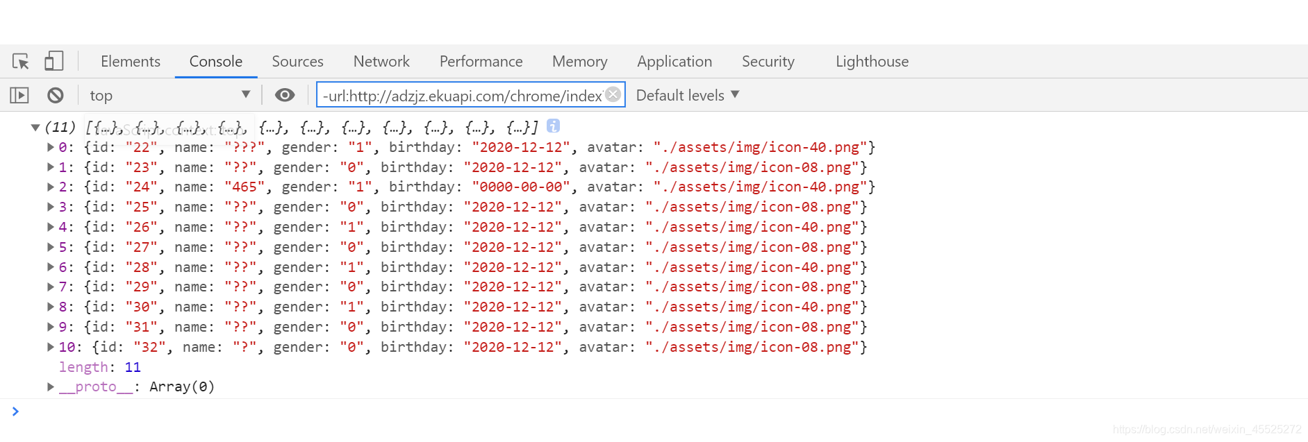Go to the Sources tab
1308x442 pixels.
coord(297,62)
